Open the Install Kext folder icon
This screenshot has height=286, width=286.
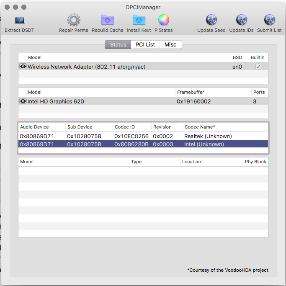tap(139, 20)
